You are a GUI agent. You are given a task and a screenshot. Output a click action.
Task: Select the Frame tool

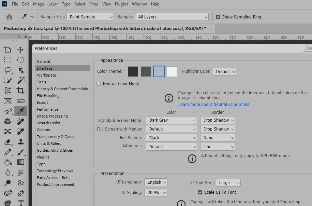(8, 101)
